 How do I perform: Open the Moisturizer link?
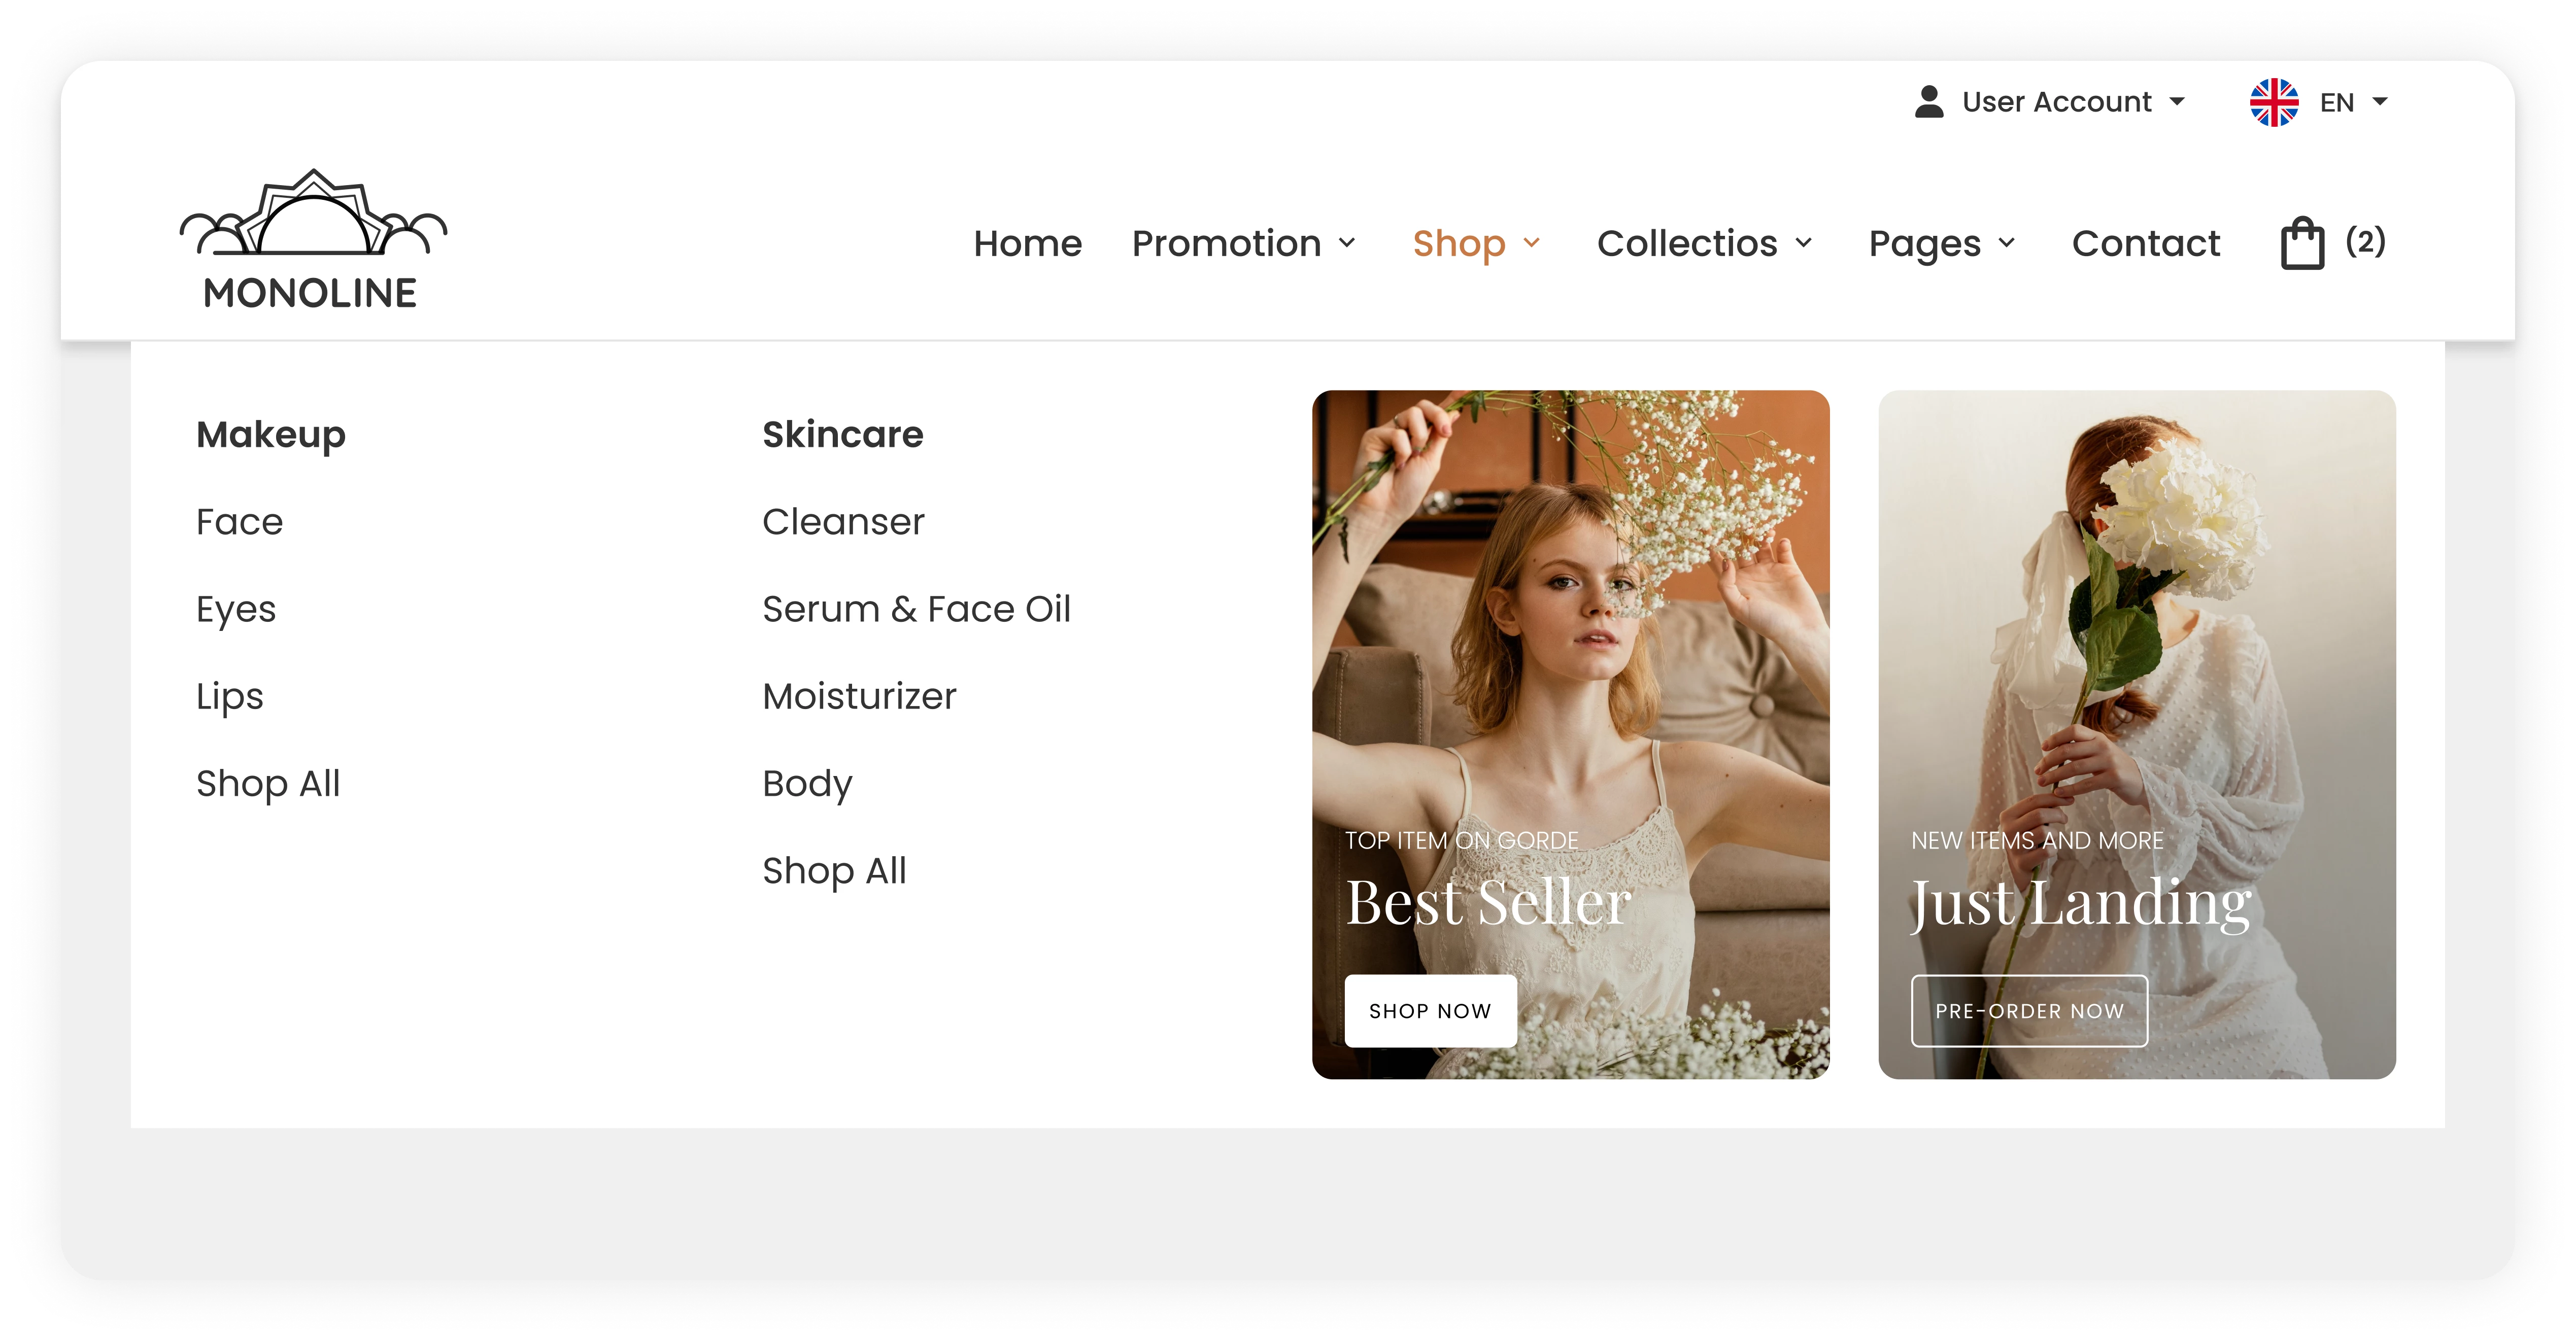click(x=860, y=696)
